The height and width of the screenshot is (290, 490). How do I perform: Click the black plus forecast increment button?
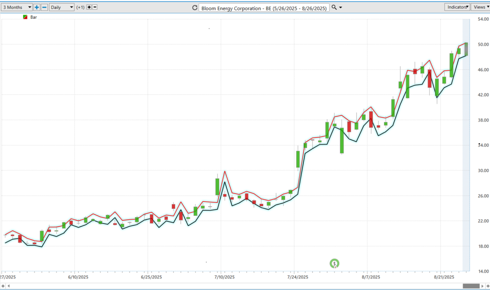(x=89, y=7)
